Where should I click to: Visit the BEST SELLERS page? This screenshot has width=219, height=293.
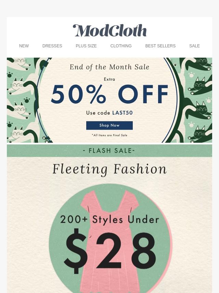pyautogui.click(x=160, y=46)
